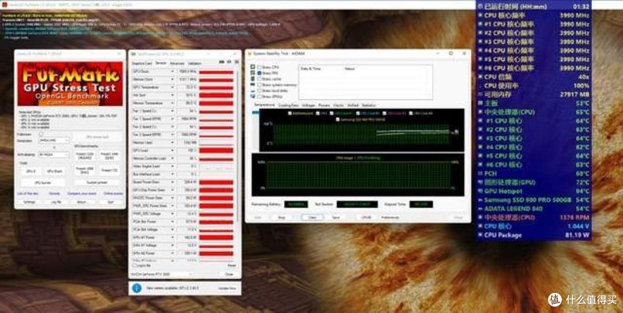Viewport: 623px width, 313px height.
Task: Click GPU-Z refresh icon
Action: [229, 62]
